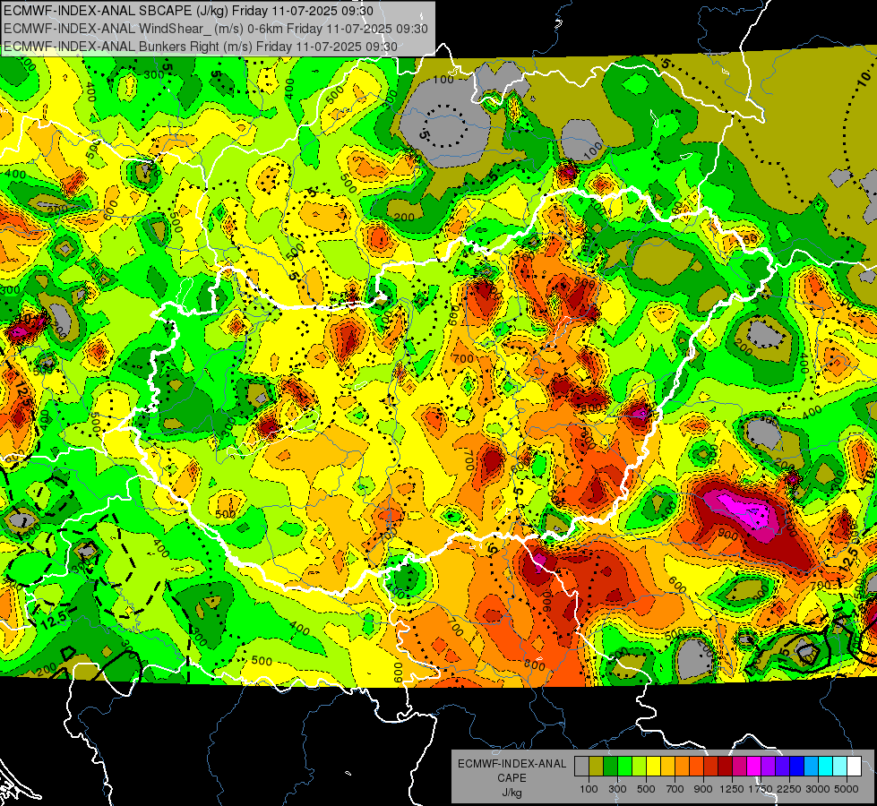Click the pure yellow legend swatch
This screenshot has width=877, height=806.
(x=653, y=767)
